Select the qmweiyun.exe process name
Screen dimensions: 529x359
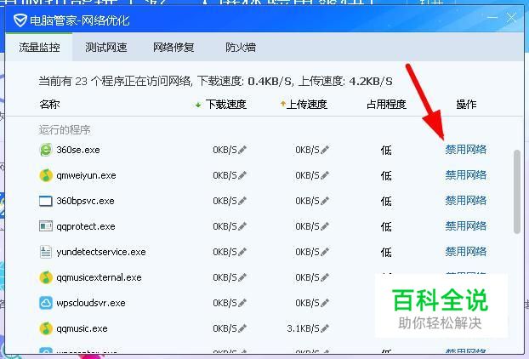click(86, 175)
